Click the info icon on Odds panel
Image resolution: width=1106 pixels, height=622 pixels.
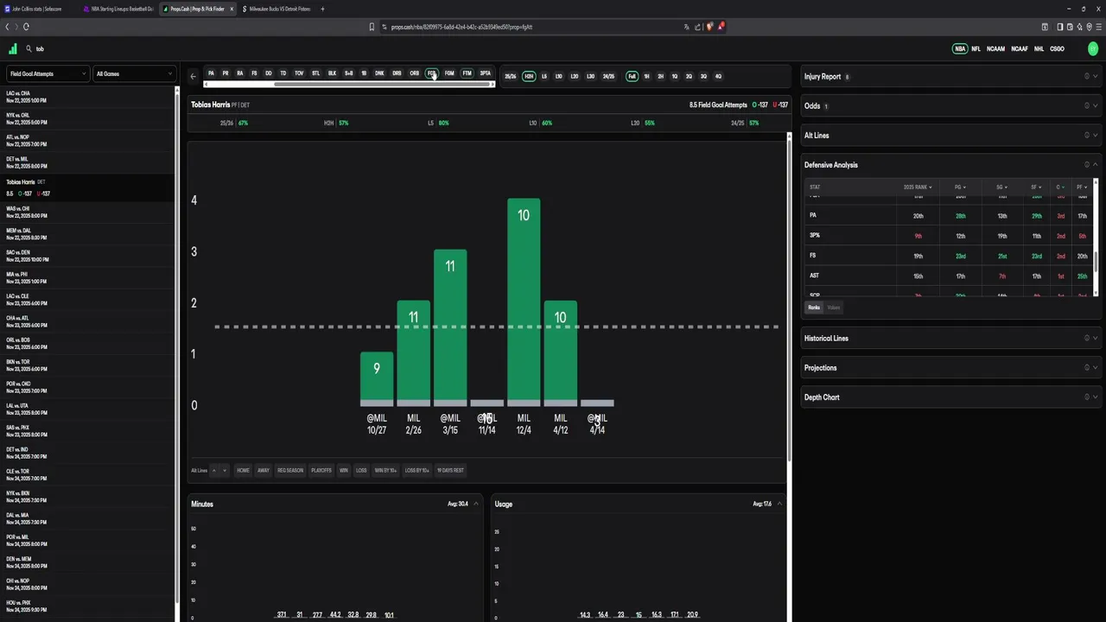pos(1087,105)
